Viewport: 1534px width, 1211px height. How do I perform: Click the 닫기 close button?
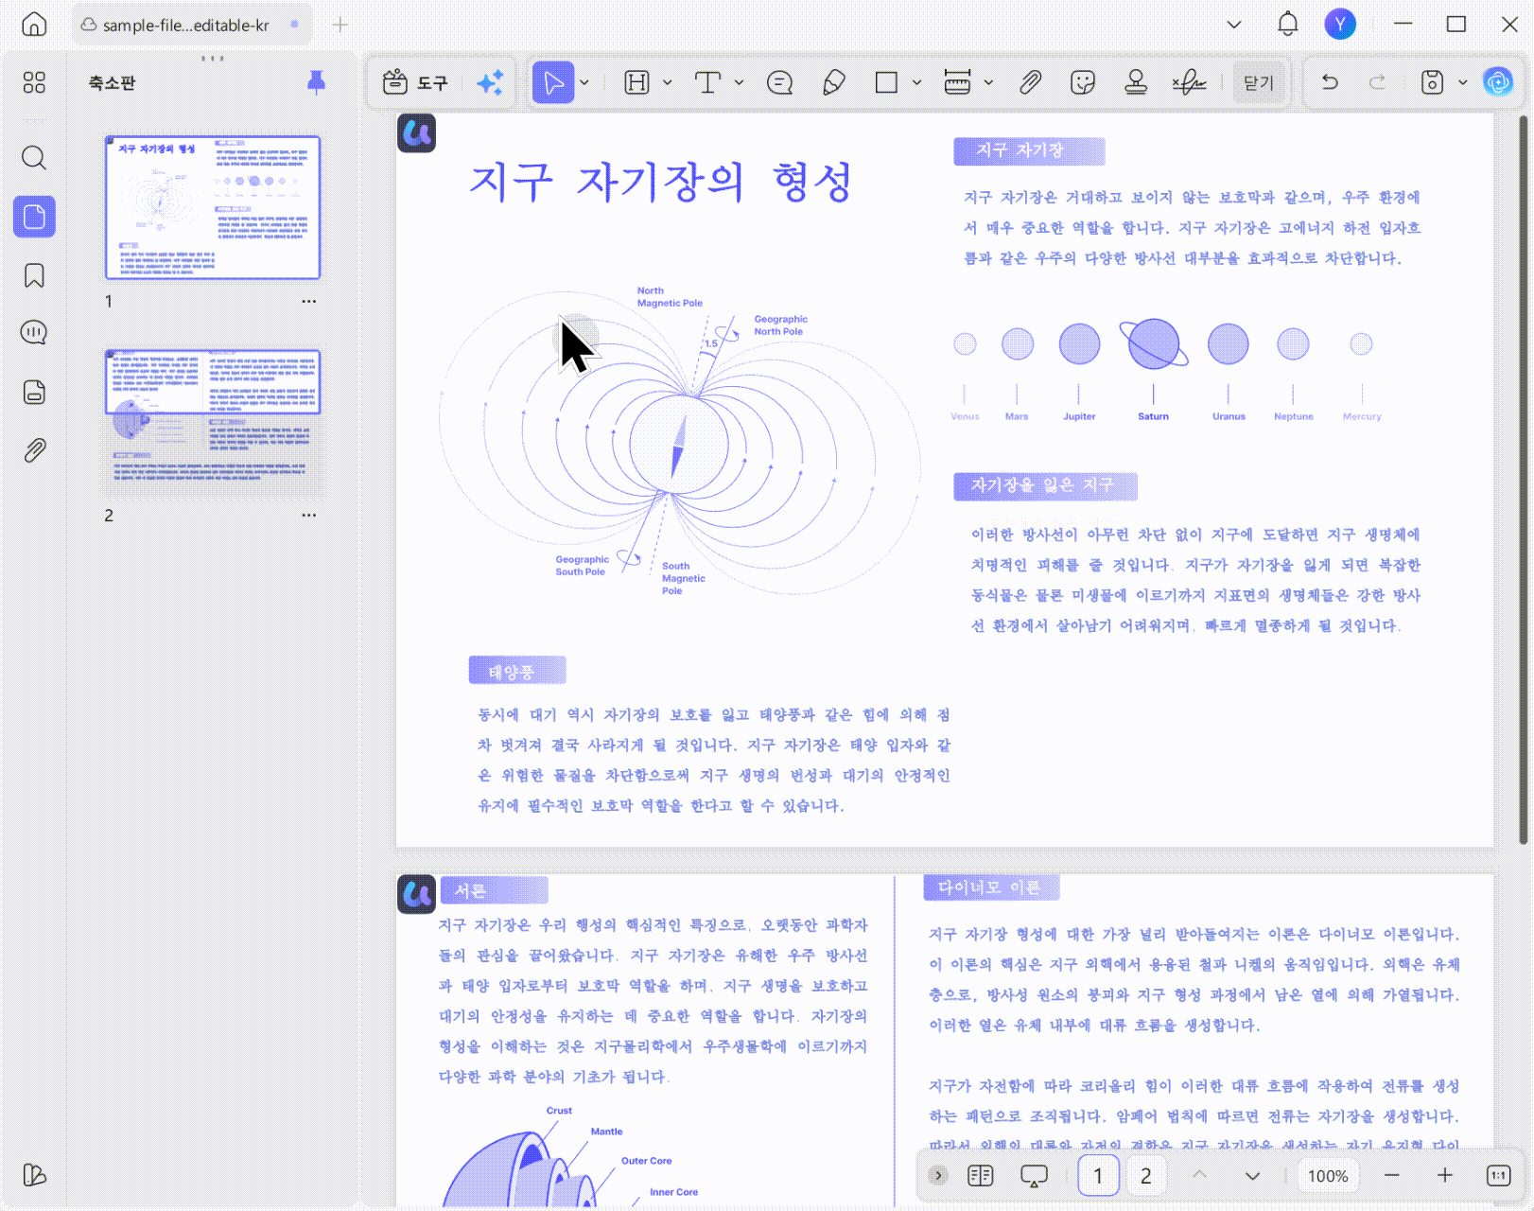click(1259, 83)
